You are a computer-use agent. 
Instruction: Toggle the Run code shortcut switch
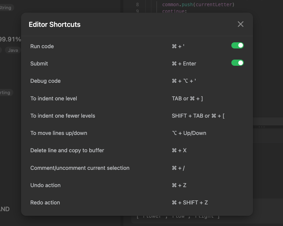pos(237,46)
